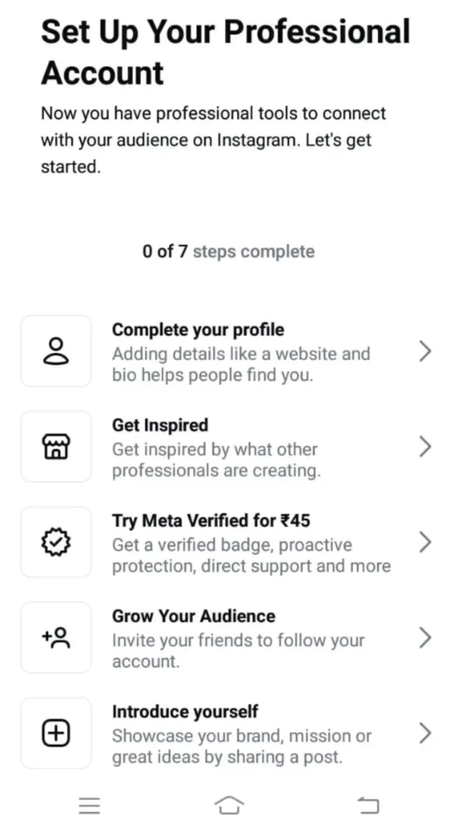Tap the Grow Your Audience row
Viewport: 458px width, 815px height.
tap(231, 638)
